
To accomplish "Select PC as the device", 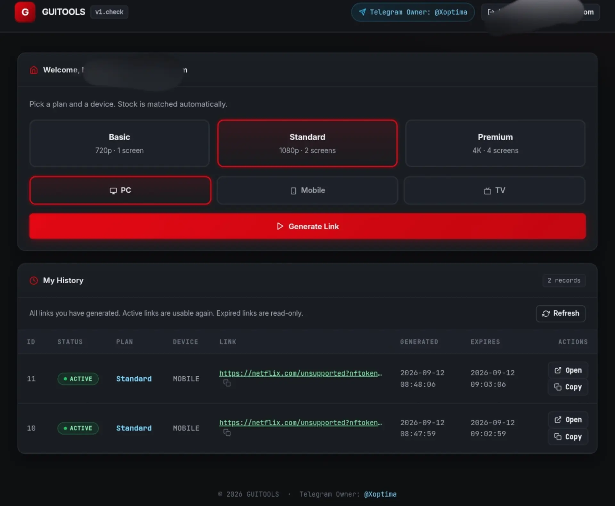I will coord(120,190).
